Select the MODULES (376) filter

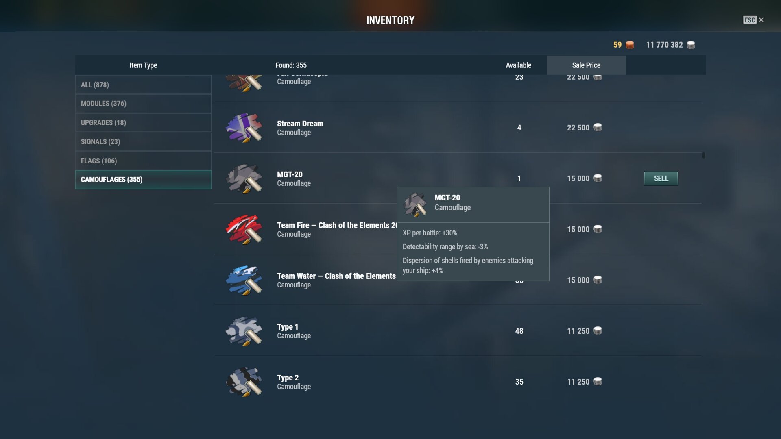(143, 104)
